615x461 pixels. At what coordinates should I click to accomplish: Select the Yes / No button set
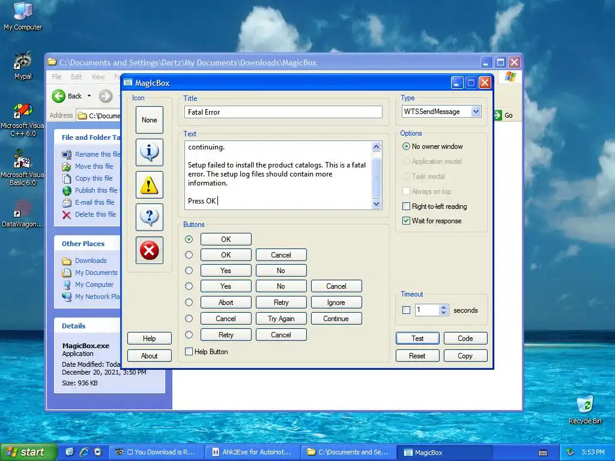coord(189,271)
